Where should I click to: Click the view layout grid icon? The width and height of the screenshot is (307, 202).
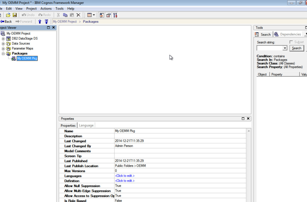tap(89, 15)
